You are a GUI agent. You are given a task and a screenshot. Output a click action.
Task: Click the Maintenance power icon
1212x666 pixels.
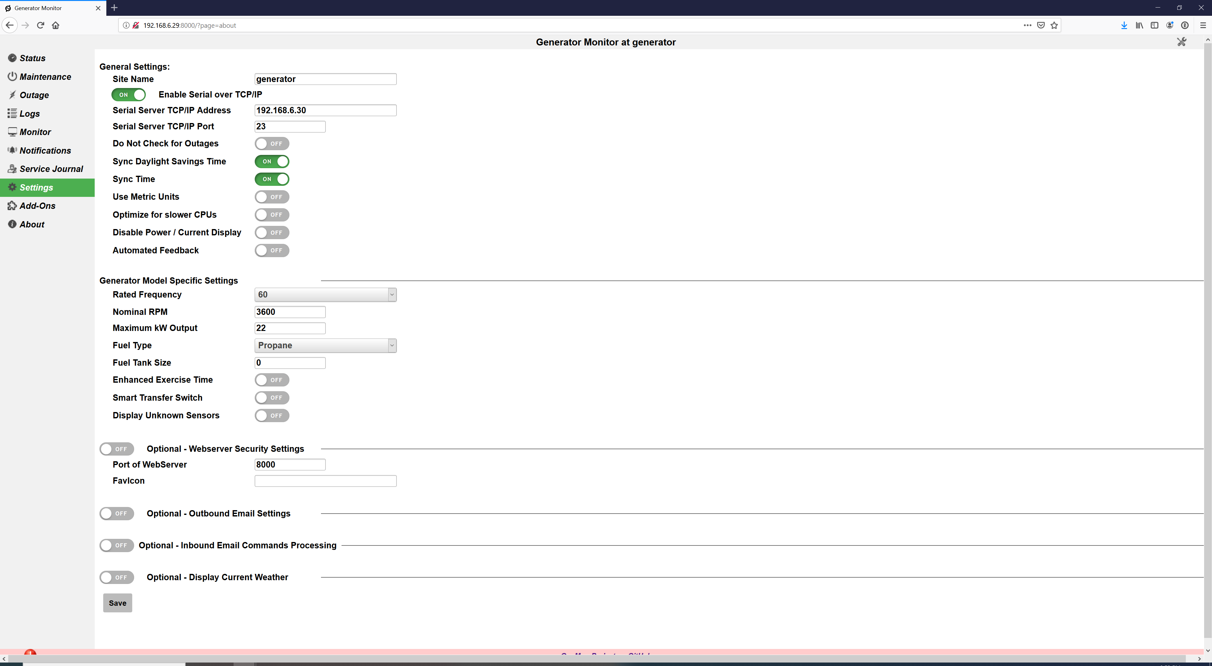(x=12, y=76)
